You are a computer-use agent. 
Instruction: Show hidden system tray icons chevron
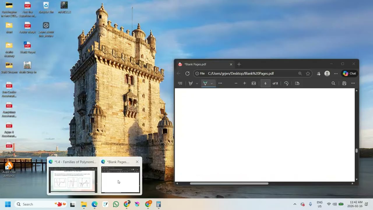pyautogui.click(x=295, y=204)
